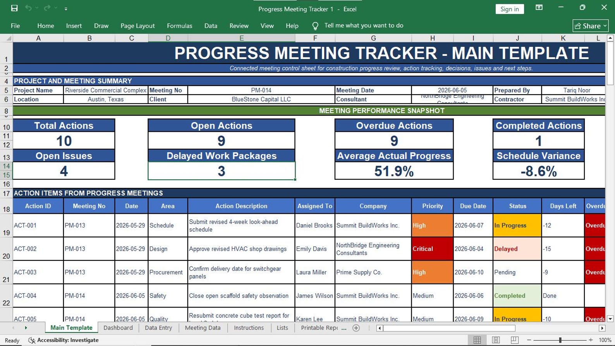Click the vertical scrollbar down arrow
Screen dimensions: 615x346
click(x=610, y=319)
